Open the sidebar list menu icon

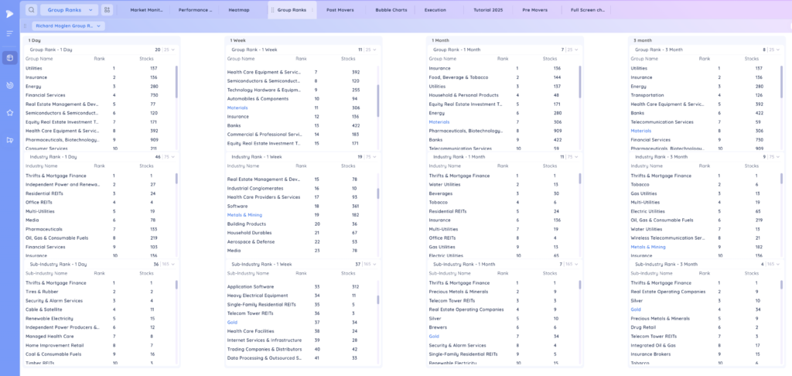(x=9, y=33)
